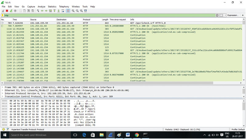
Task: Restart the current capture
Action: (x=11, y=10)
